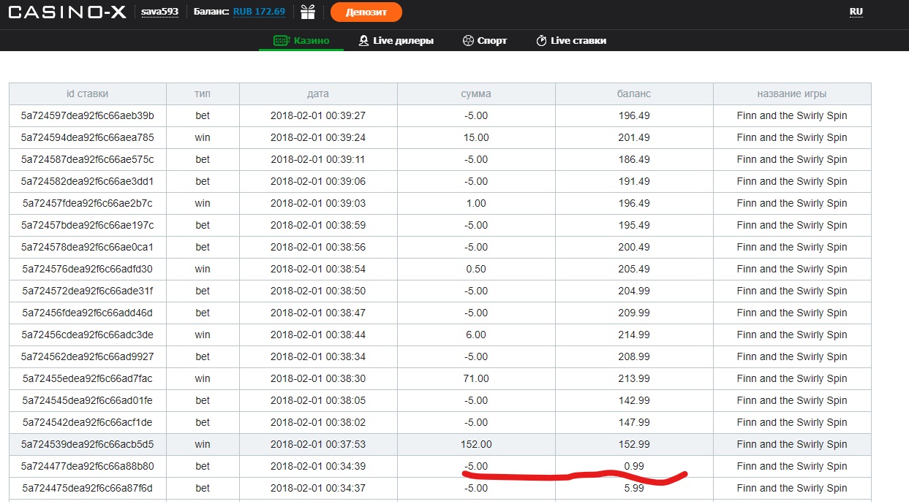
Task: Switch to the Спорт tab
Action: click(491, 41)
